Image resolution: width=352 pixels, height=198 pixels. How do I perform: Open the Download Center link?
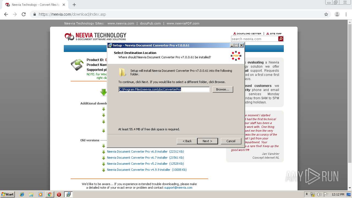(x=247, y=34)
